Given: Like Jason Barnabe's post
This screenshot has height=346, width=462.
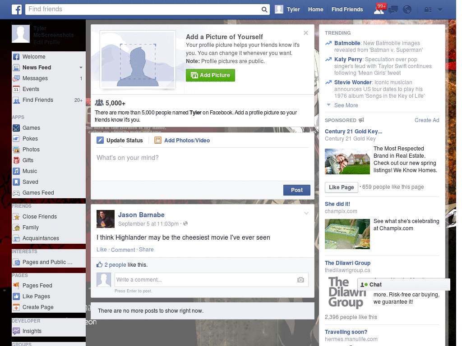Looking at the screenshot, I should (102, 250).
